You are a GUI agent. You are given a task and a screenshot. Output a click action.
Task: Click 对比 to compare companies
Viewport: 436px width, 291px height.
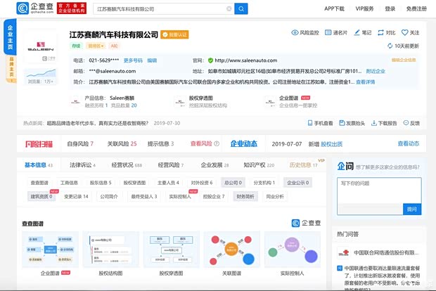[386, 32]
